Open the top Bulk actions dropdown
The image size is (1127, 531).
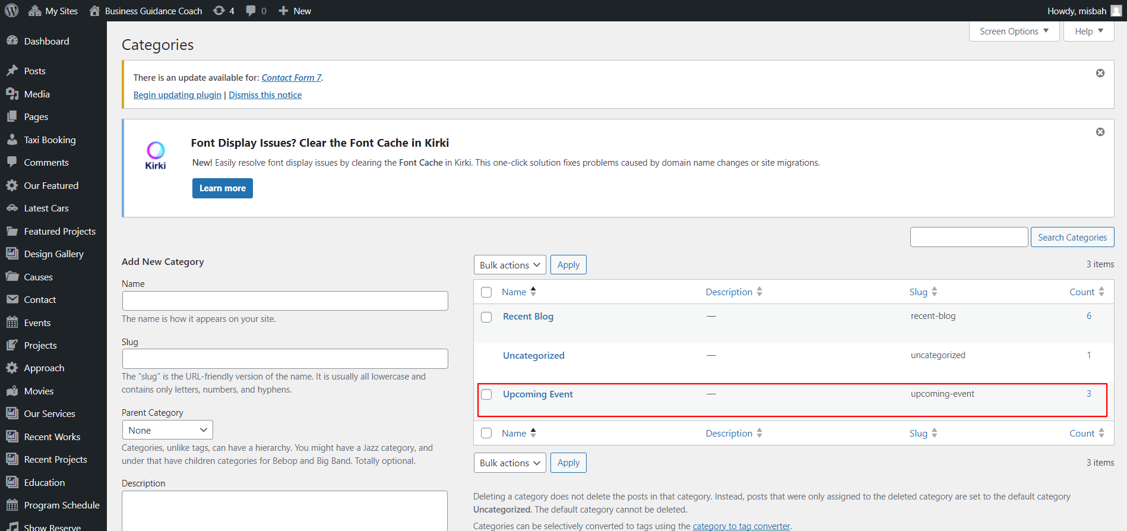tap(509, 265)
